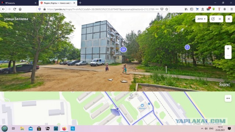
Task: Close the Яндекс.Карты tab
Action: coord(74,3)
